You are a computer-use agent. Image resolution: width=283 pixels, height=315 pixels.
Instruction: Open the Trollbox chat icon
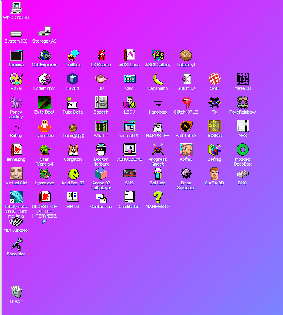click(73, 55)
